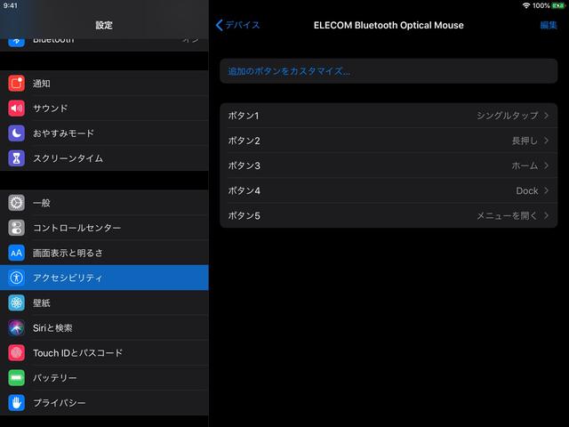Open the highlighted アクセシビリティ row
569x427 pixels.
[x=104, y=278]
